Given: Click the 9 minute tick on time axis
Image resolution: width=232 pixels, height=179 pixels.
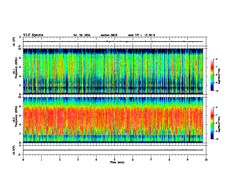Looking at the screenshot, I should 187,160.
